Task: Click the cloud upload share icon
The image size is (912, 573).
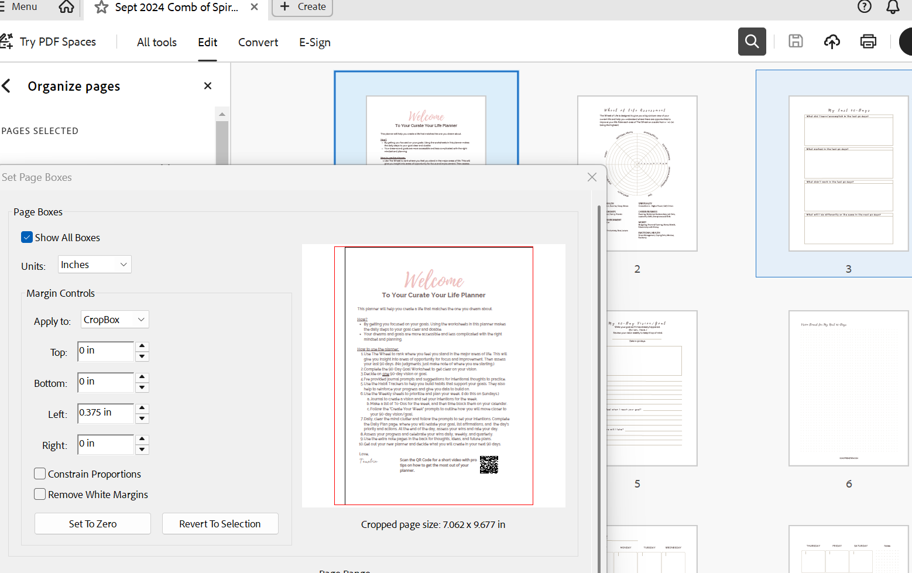Action: (x=832, y=41)
